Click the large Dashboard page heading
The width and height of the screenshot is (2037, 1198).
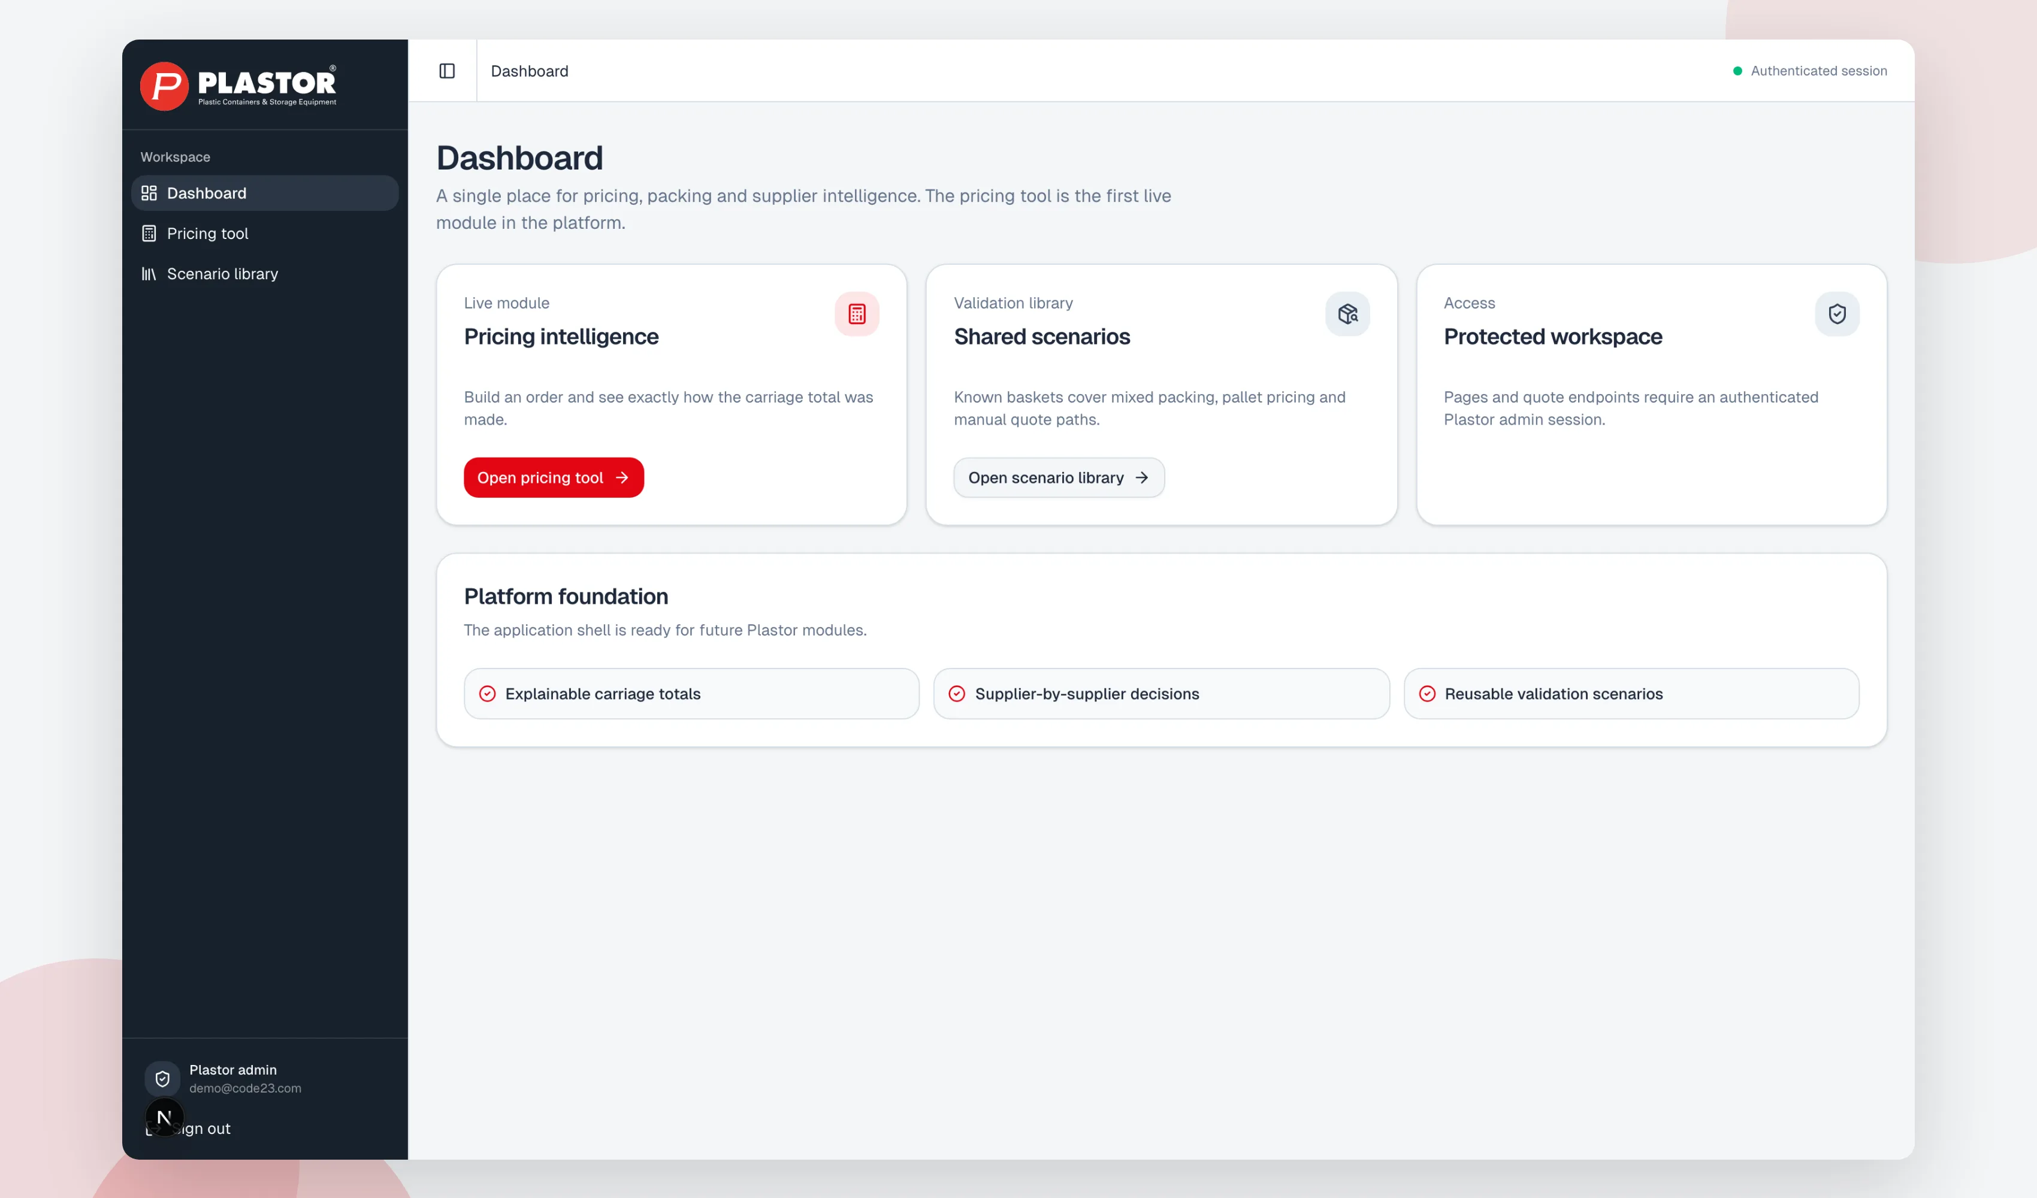519,158
